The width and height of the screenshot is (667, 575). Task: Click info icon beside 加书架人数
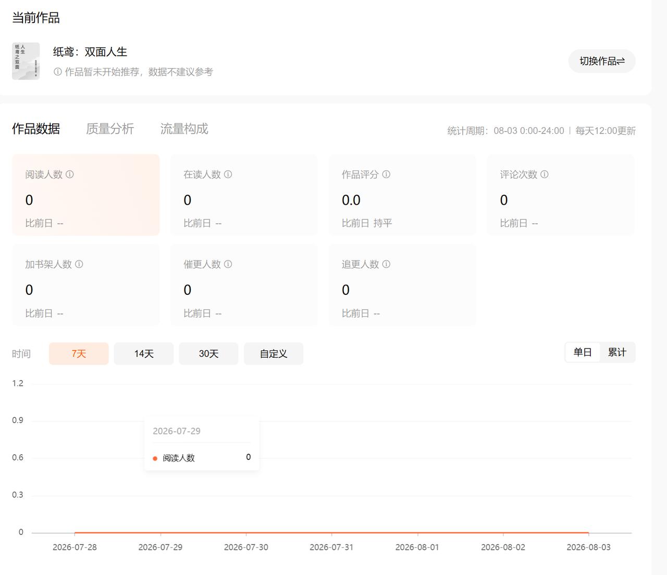(79, 264)
